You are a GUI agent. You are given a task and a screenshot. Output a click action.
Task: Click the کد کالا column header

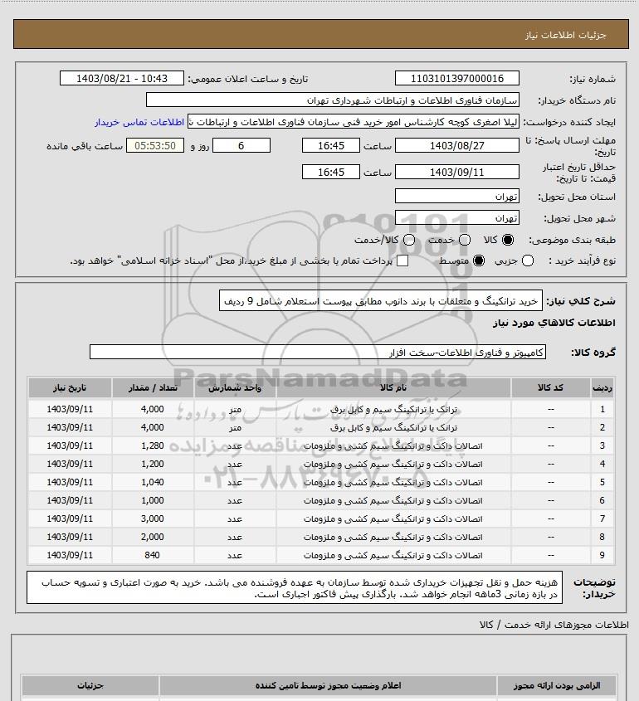550,387
